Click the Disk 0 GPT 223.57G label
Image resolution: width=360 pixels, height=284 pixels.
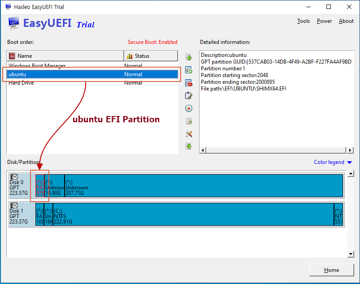coord(18,188)
